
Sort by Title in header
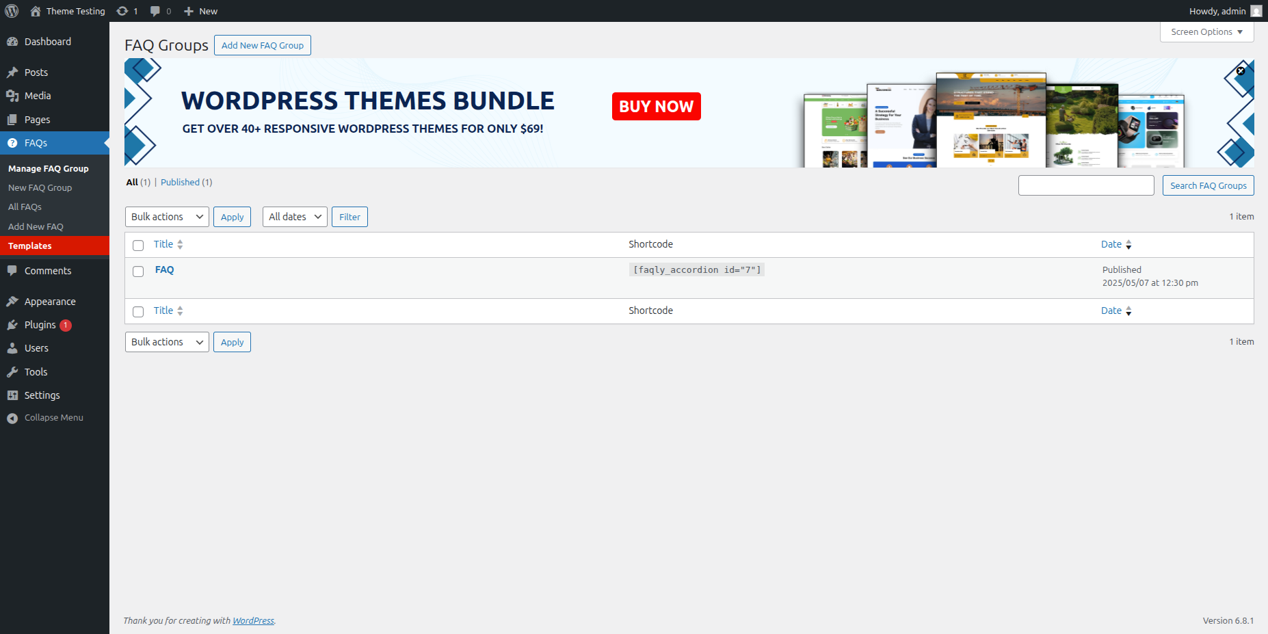(168, 244)
